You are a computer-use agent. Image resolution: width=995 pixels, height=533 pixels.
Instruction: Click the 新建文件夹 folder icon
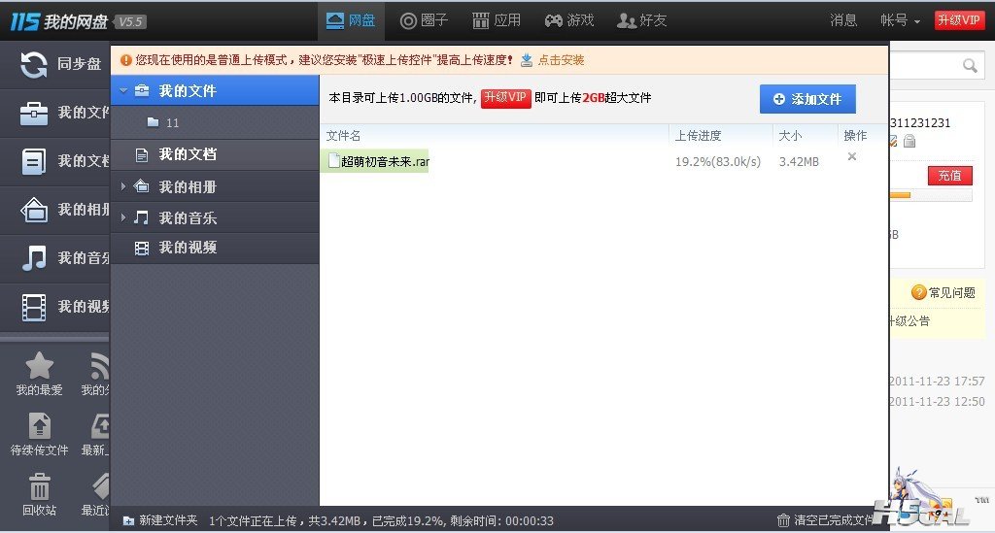pos(128,520)
